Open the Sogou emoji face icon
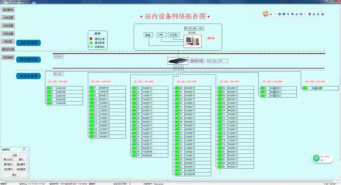This screenshot has width=341, height=185. click(x=280, y=14)
